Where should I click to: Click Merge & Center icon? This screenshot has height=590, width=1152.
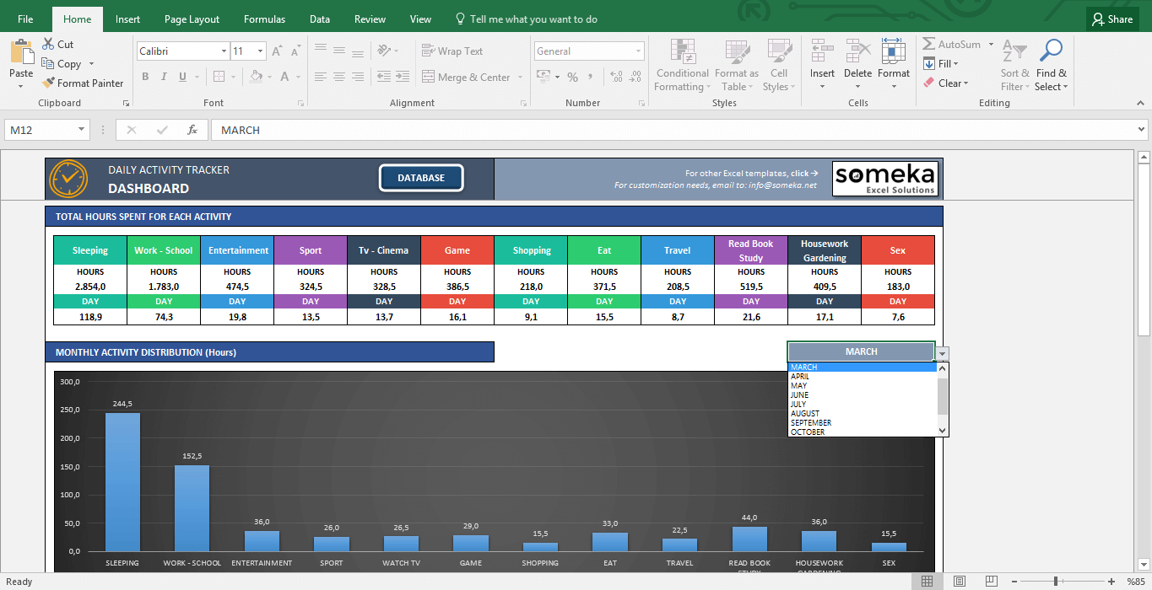click(429, 77)
